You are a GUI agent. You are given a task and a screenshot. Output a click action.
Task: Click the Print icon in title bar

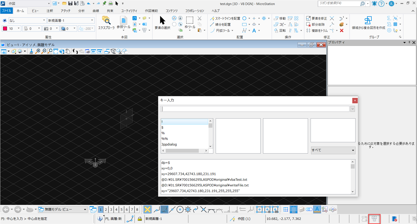111,3
